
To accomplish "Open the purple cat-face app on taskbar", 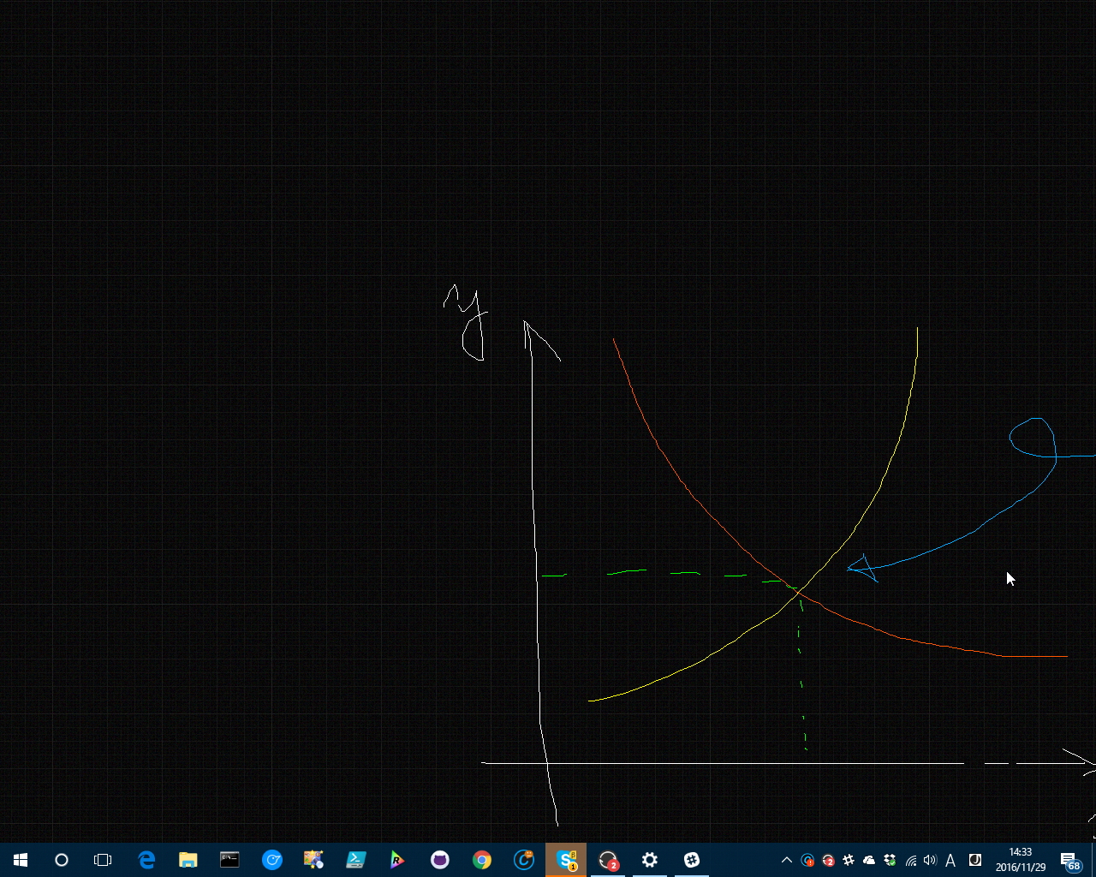I will [x=440, y=860].
